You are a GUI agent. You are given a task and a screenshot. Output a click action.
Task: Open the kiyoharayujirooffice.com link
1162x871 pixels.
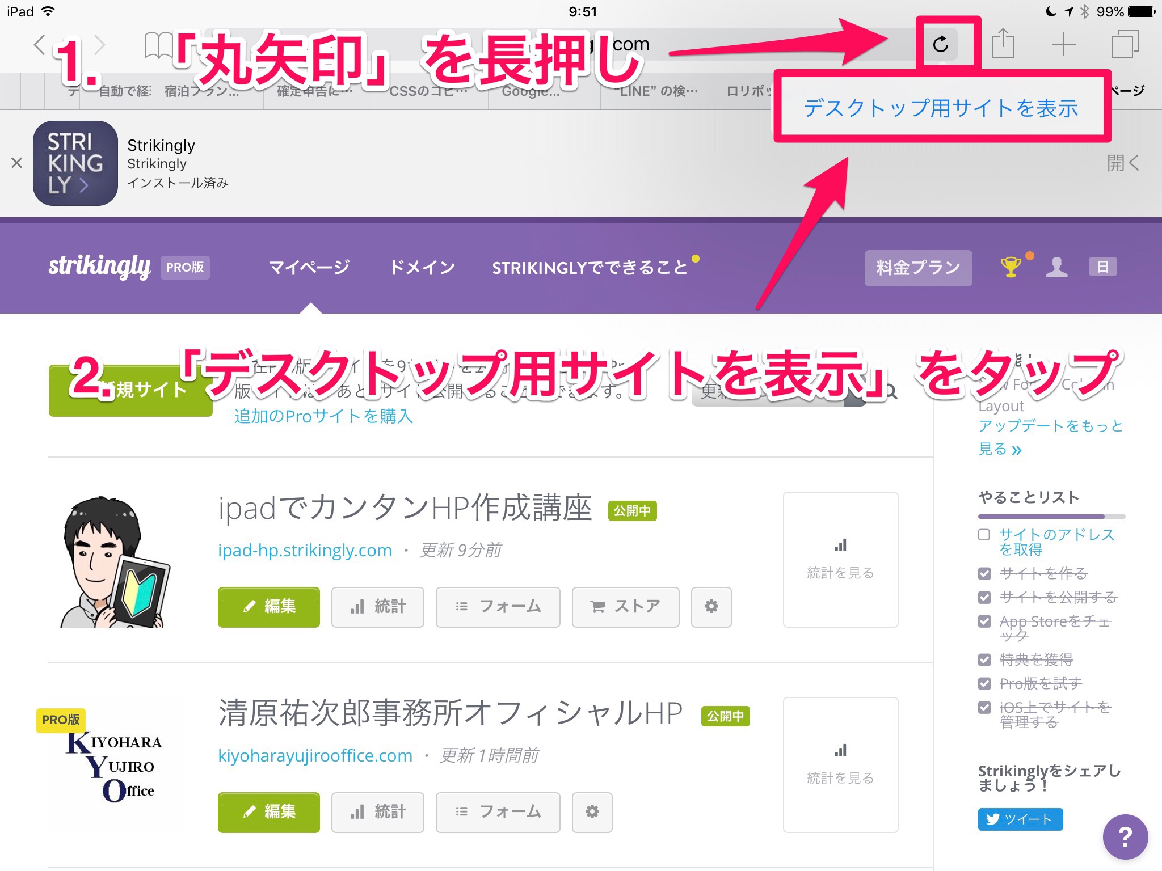click(315, 755)
